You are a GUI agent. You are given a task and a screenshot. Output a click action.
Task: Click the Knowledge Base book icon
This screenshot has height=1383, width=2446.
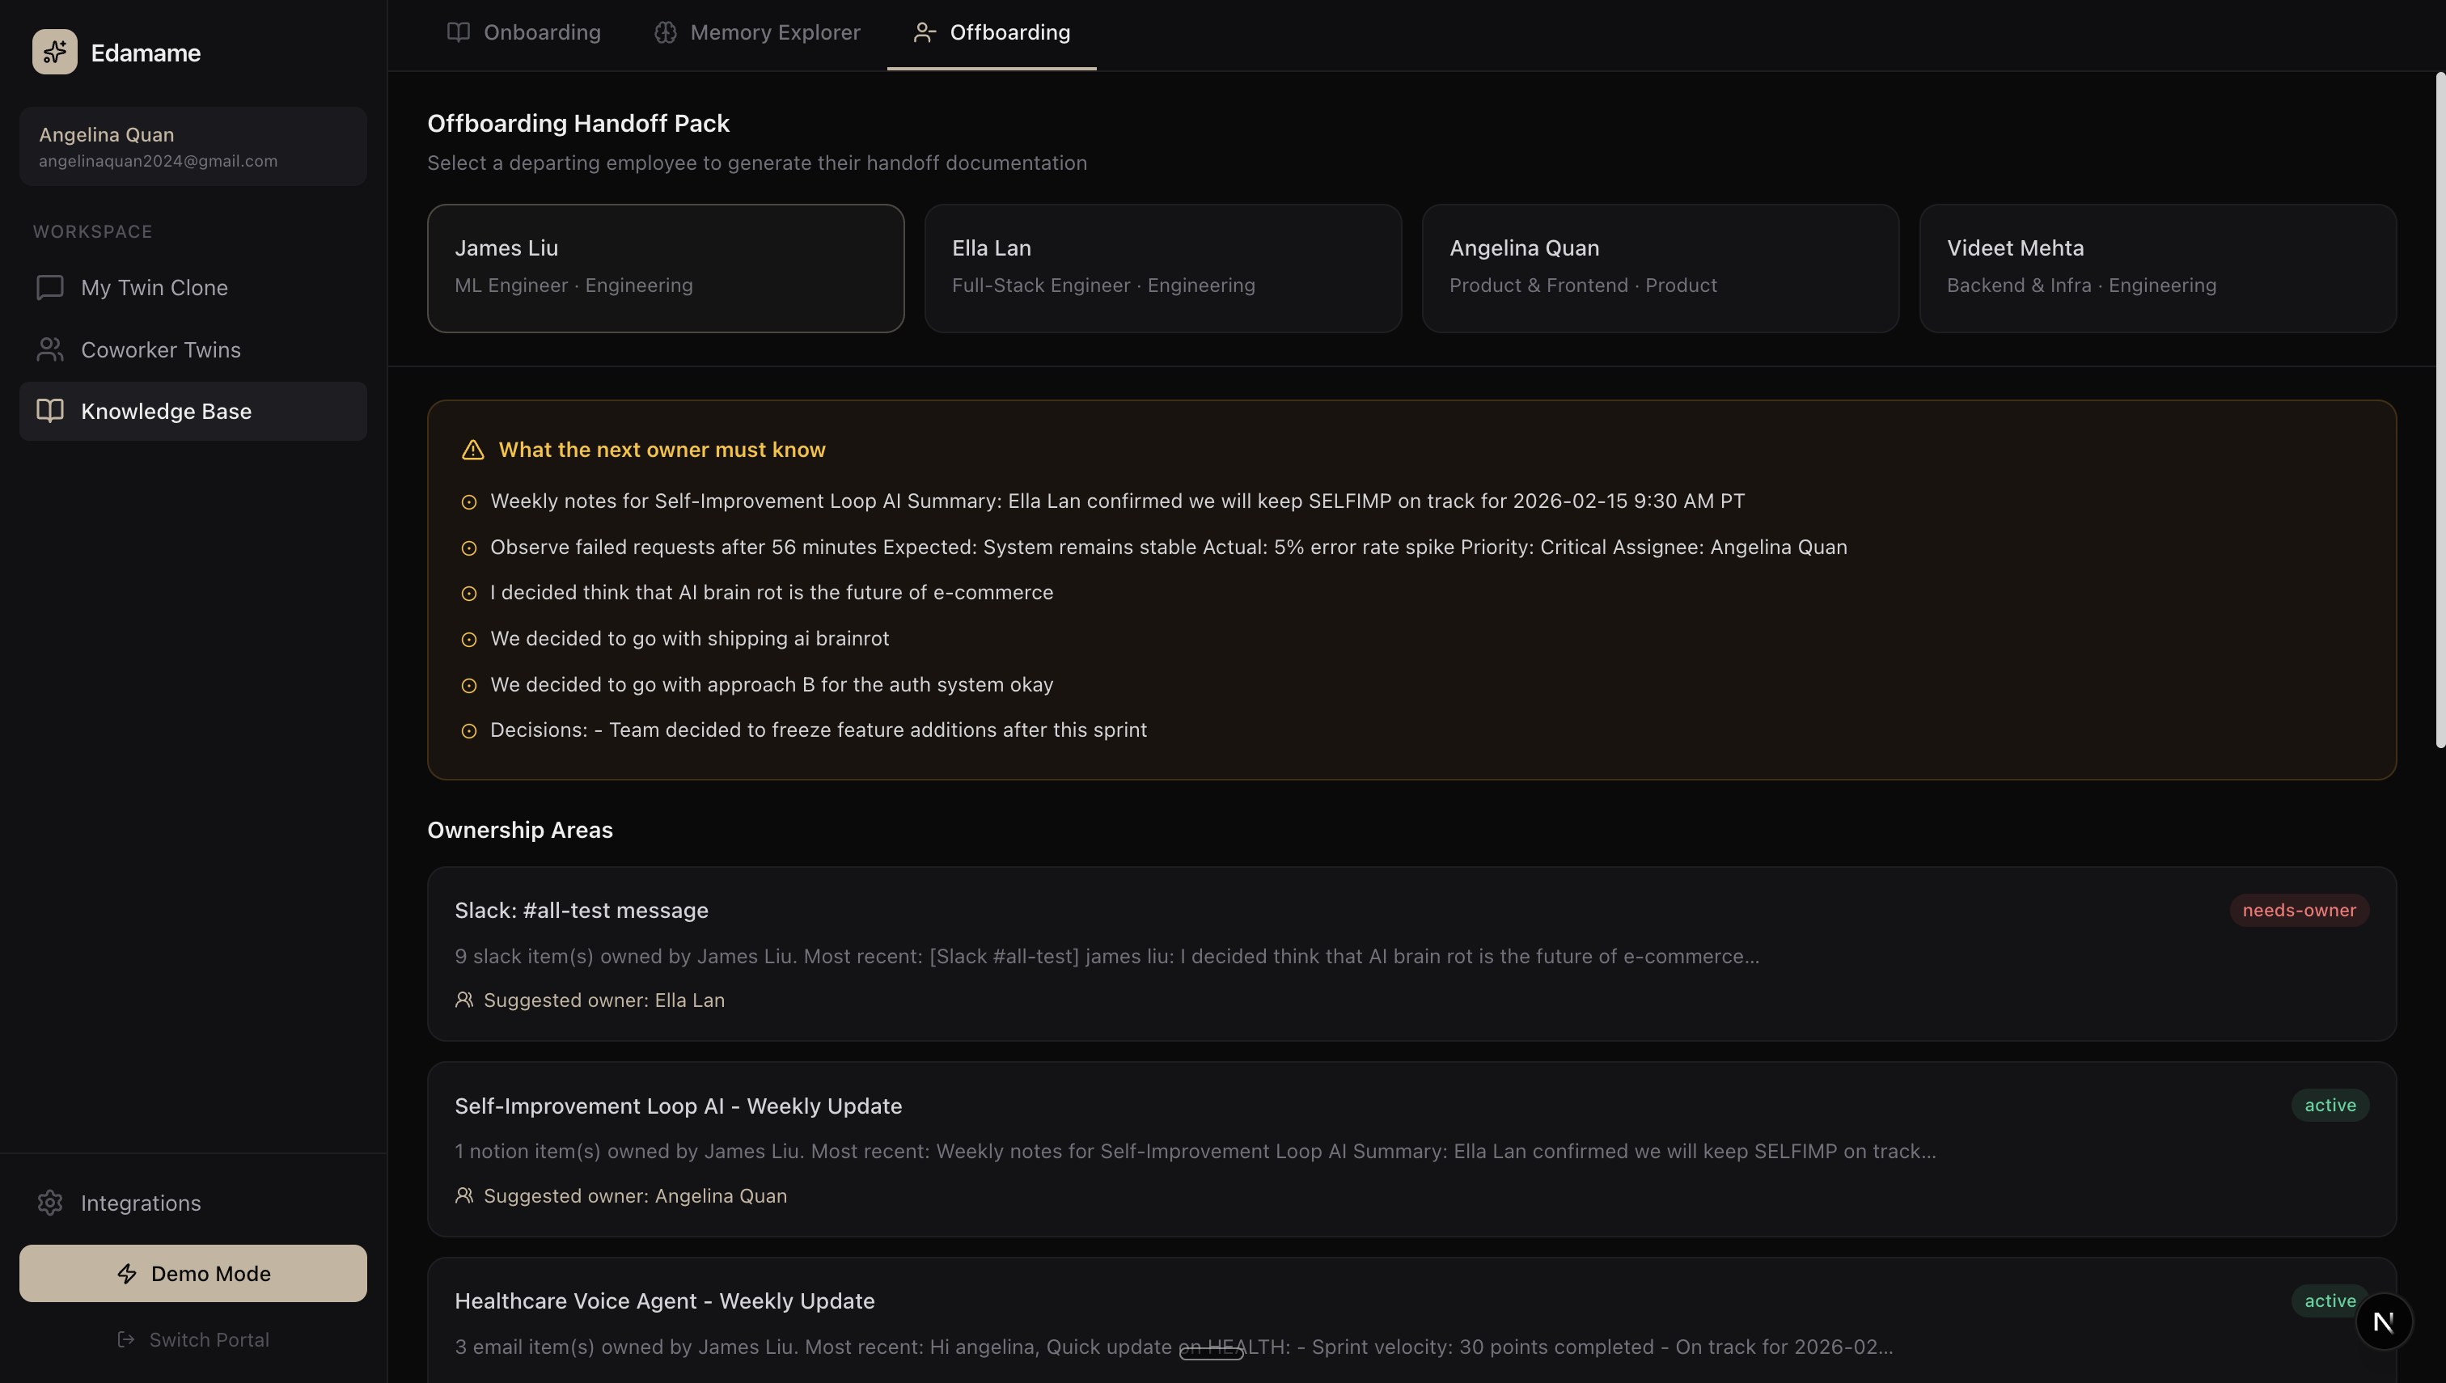49,410
